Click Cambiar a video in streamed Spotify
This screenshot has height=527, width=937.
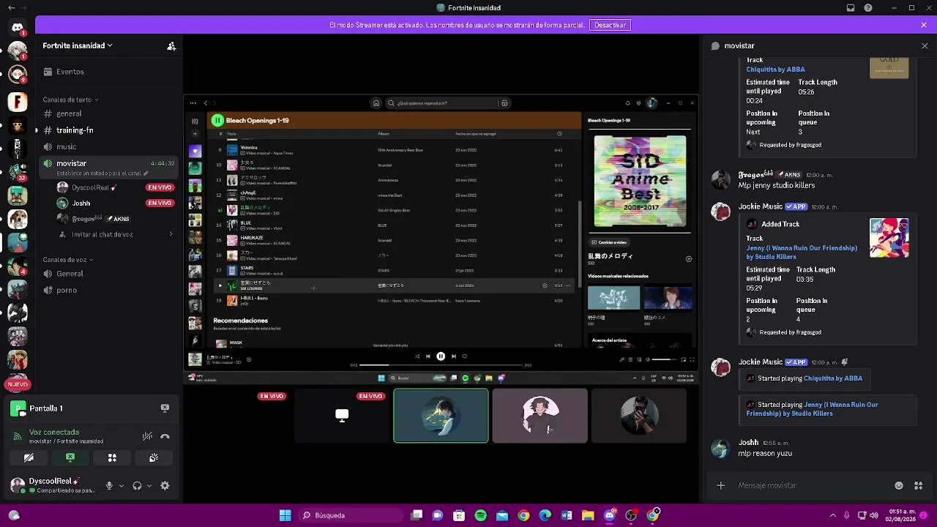click(x=609, y=242)
